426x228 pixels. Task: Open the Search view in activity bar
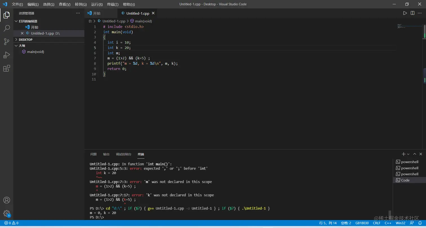click(7, 28)
